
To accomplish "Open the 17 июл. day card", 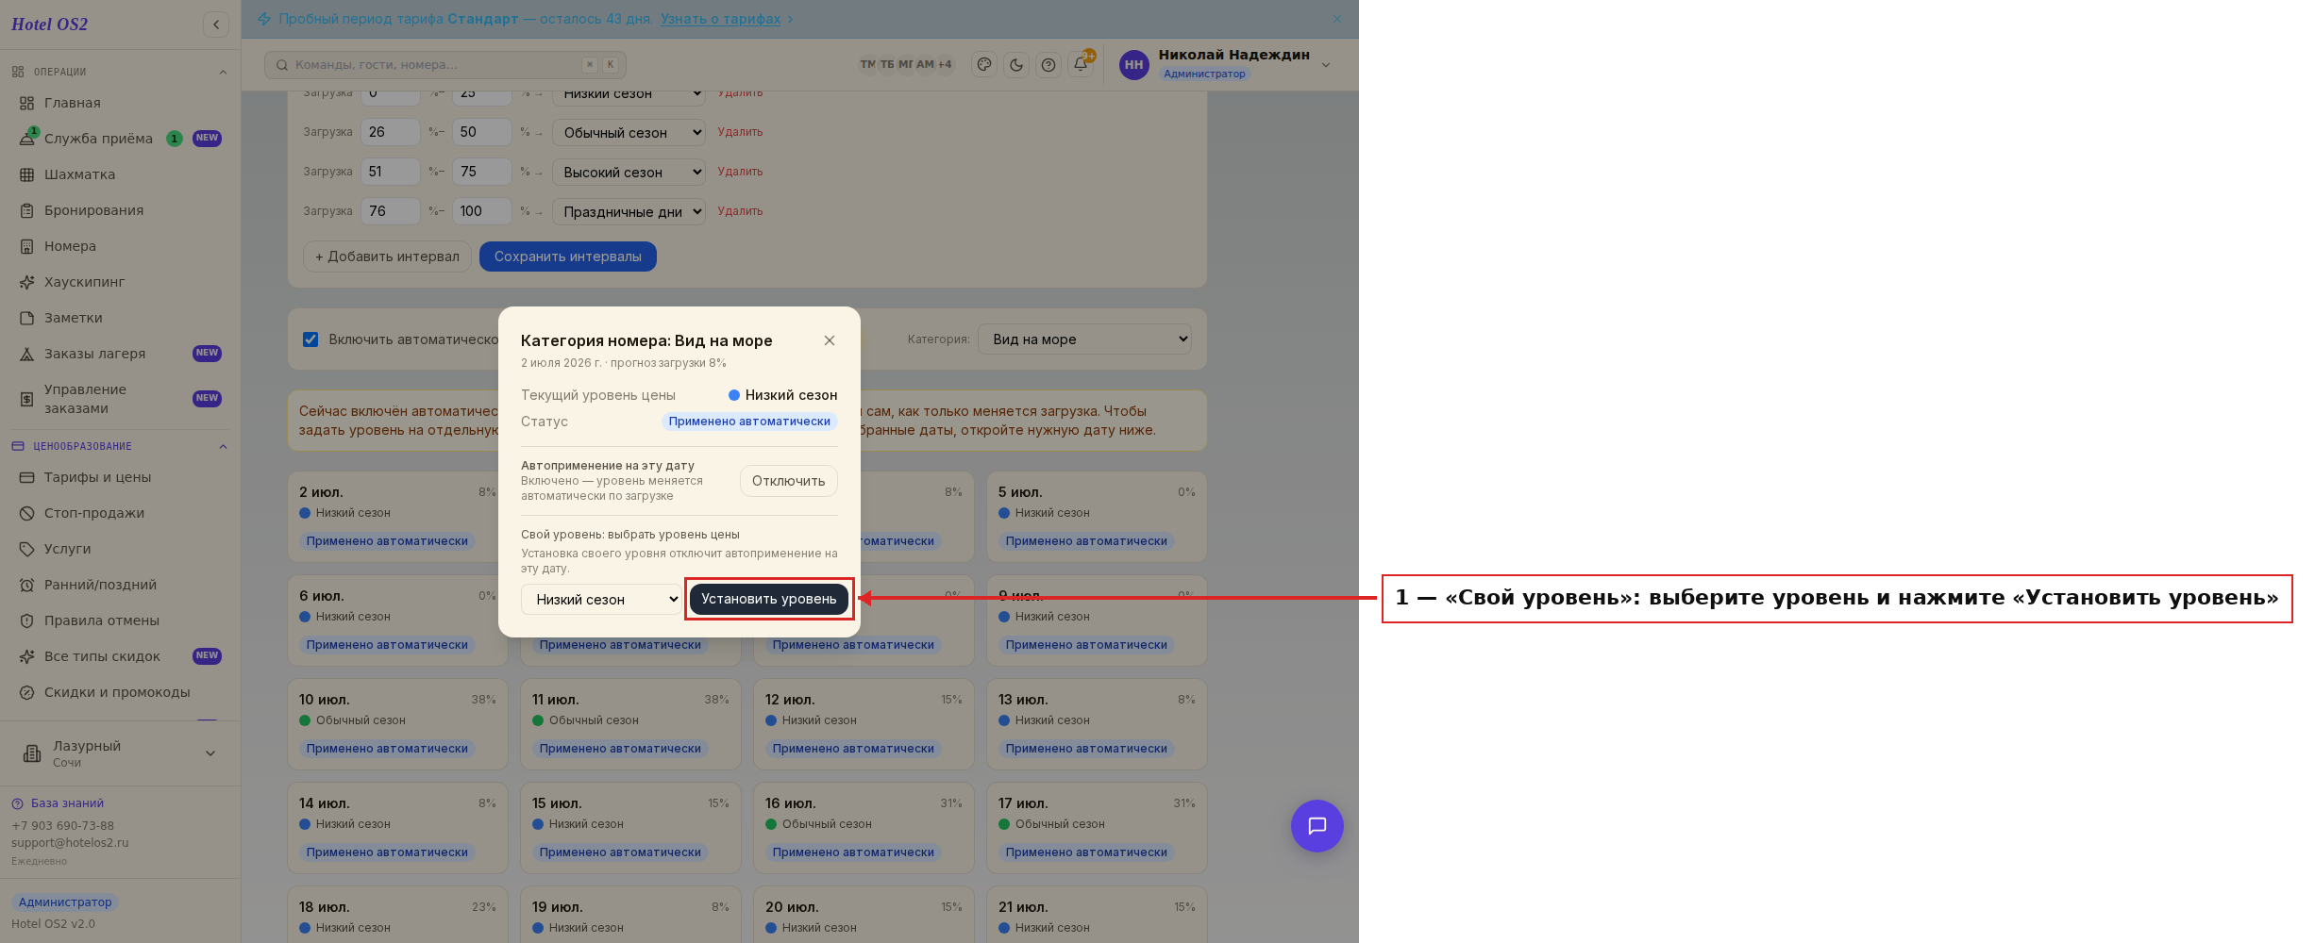I will point(1097,828).
